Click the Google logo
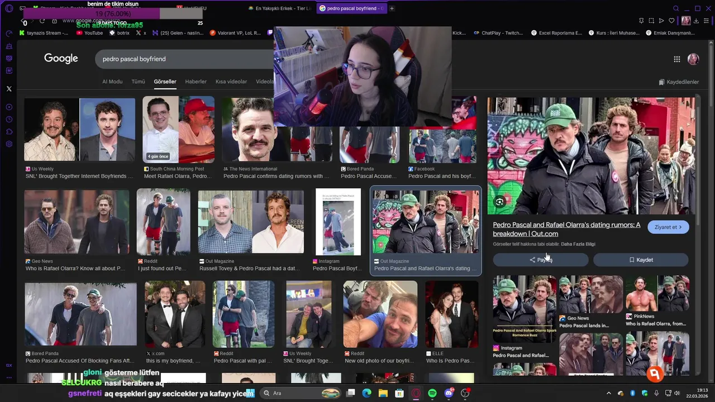 point(61,59)
